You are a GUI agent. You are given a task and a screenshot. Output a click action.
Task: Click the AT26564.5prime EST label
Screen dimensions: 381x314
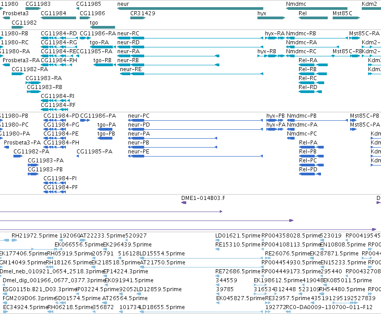pos(125,298)
